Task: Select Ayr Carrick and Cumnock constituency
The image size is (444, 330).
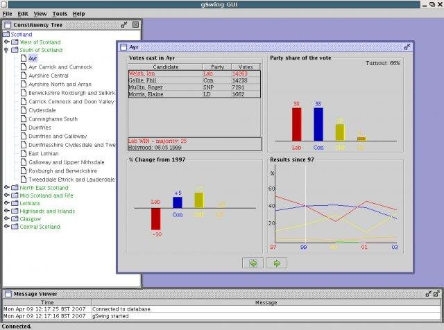Action: 60,67
